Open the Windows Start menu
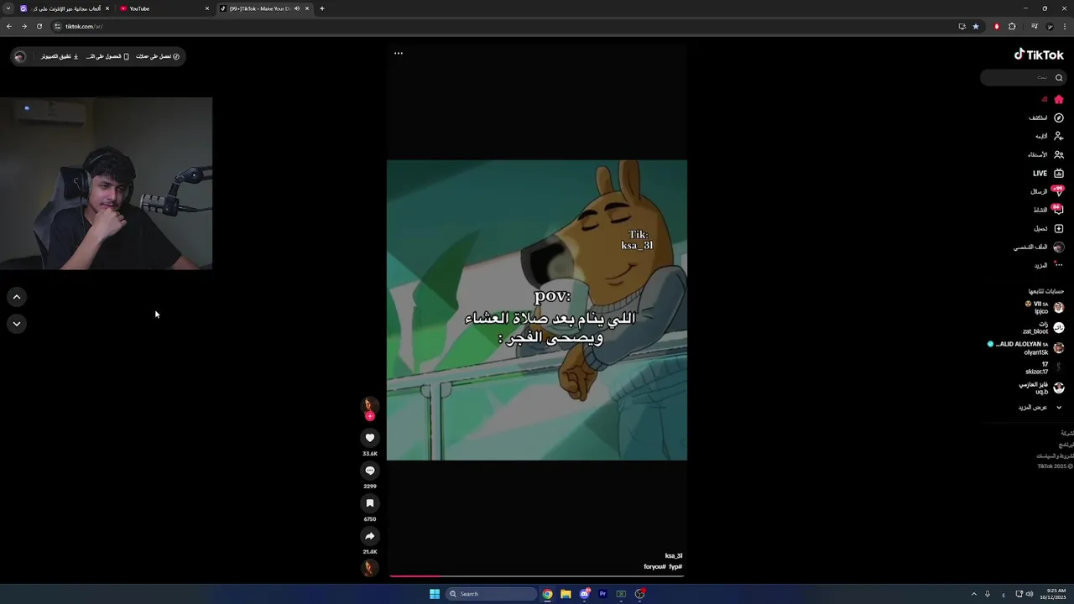The height and width of the screenshot is (604, 1074). point(435,594)
